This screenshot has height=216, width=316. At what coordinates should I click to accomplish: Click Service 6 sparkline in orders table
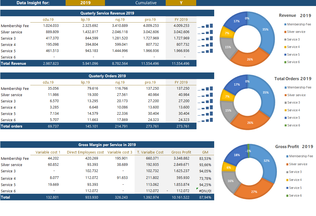coord(205,120)
